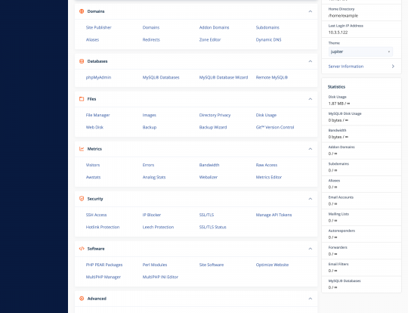Click the Advanced gear section icon
408x313 pixels.
(x=82, y=299)
